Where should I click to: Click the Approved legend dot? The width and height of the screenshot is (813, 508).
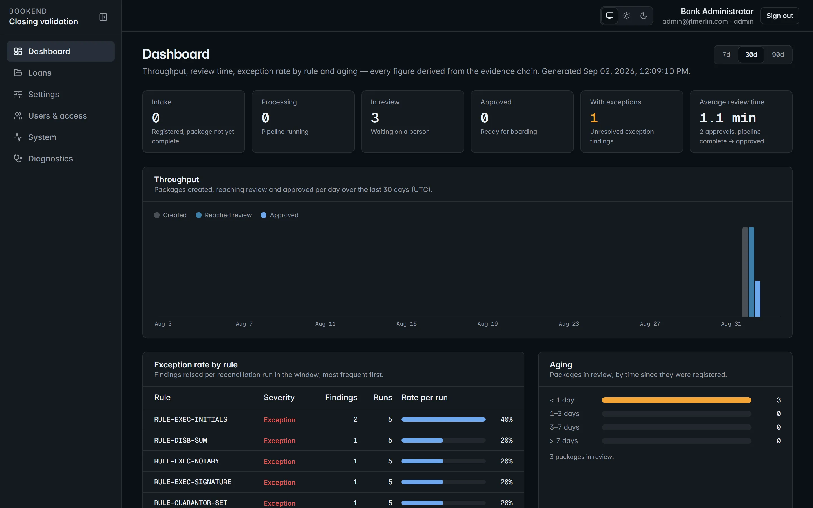click(264, 215)
